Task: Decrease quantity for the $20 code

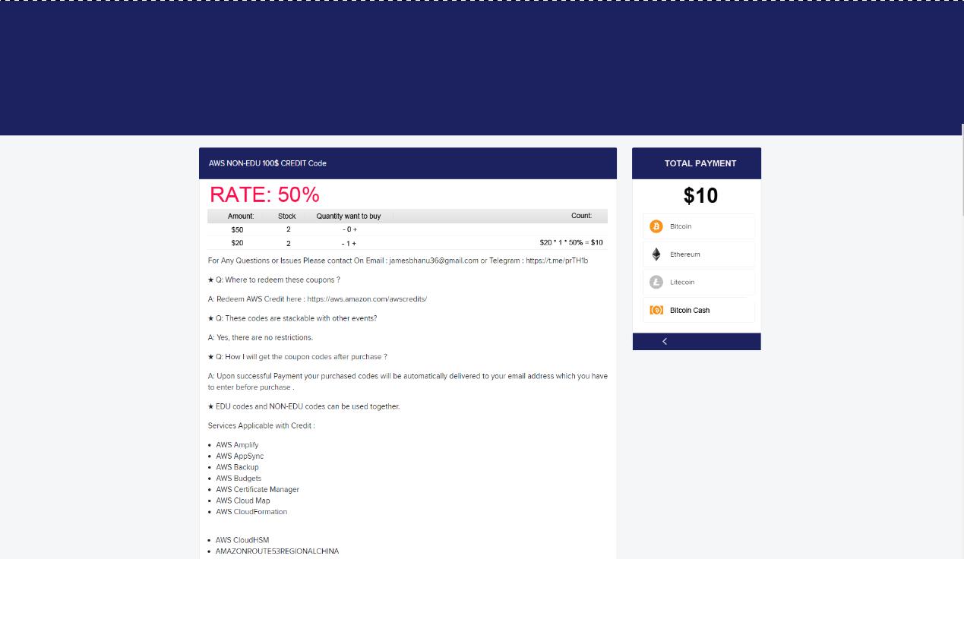Action: 343,244
